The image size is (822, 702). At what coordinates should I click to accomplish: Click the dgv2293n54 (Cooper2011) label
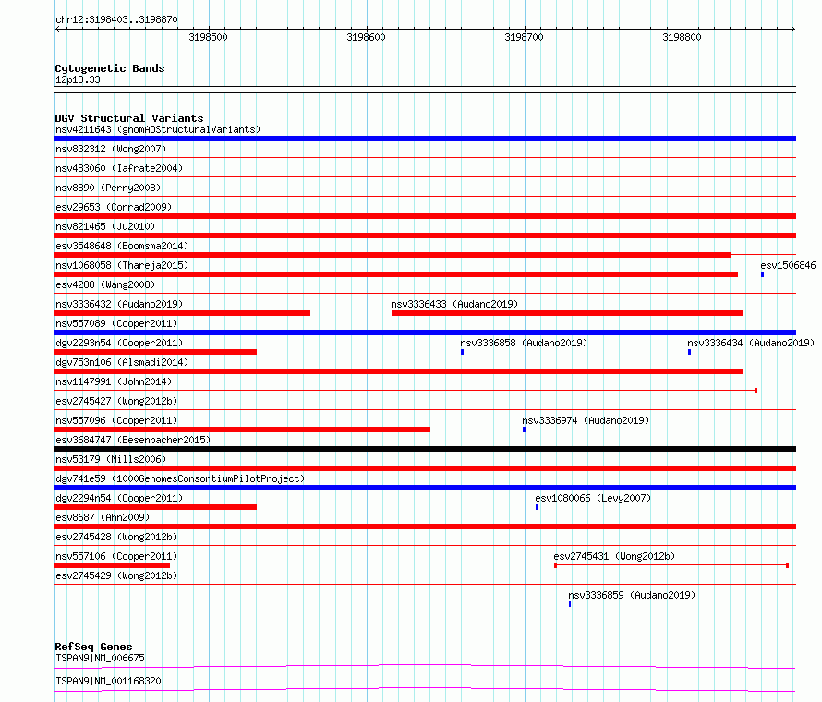point(119,343)
